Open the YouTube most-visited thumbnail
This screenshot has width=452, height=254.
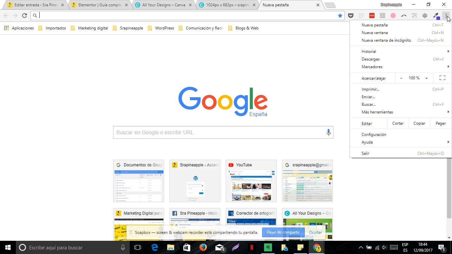point(251,181)
